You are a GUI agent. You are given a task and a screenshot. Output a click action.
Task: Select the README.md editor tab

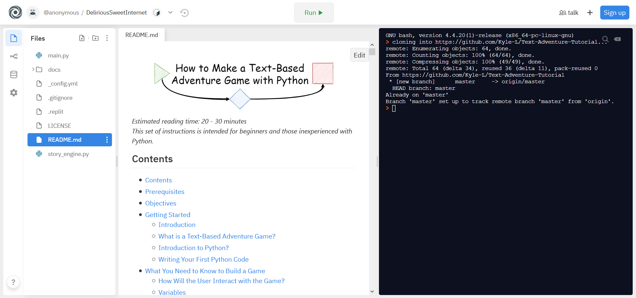tap(142, 35)
